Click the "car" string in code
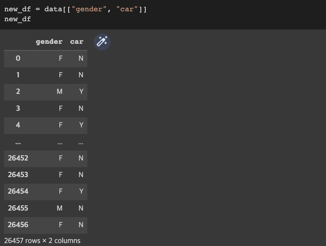 (x=127, y=9)
